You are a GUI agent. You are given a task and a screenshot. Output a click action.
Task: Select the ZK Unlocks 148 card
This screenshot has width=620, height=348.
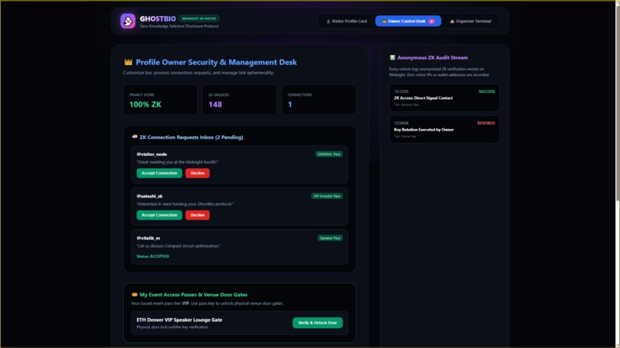(240, 100)
